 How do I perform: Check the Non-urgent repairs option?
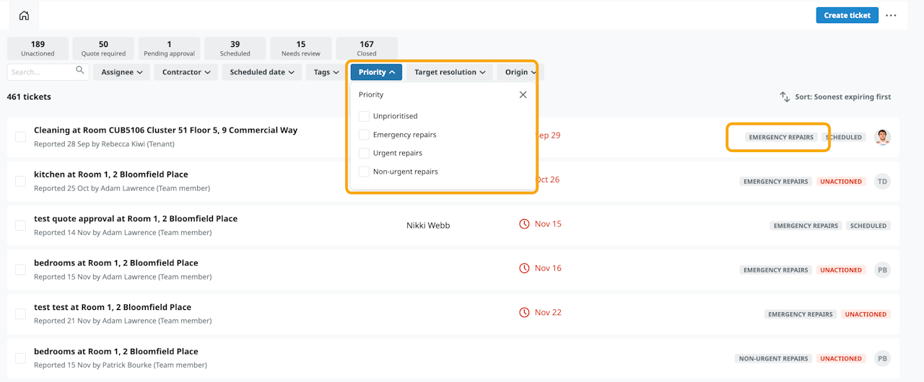(364, 172)
